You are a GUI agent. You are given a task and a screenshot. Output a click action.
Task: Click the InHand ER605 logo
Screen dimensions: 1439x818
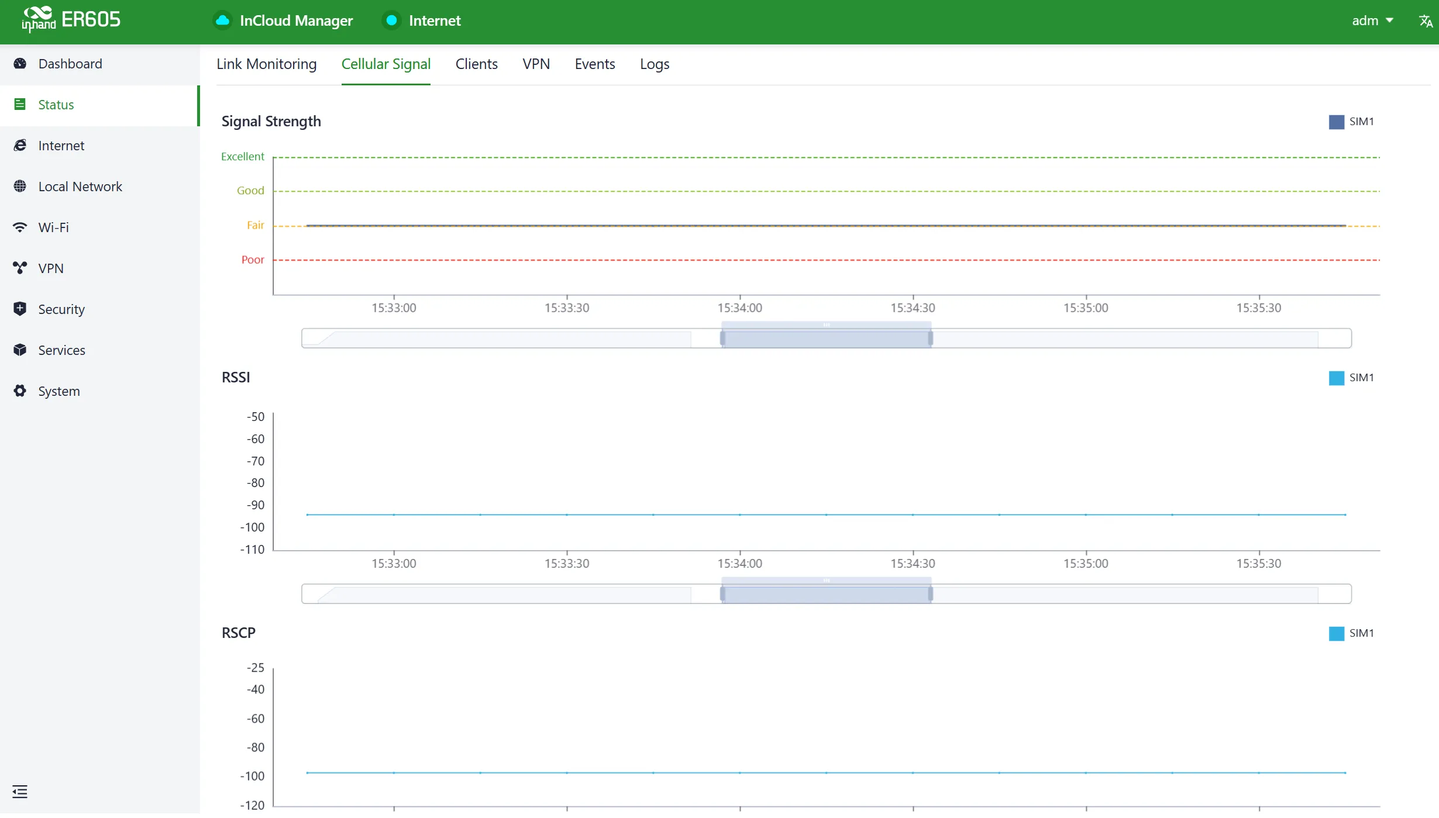(71, 19)
